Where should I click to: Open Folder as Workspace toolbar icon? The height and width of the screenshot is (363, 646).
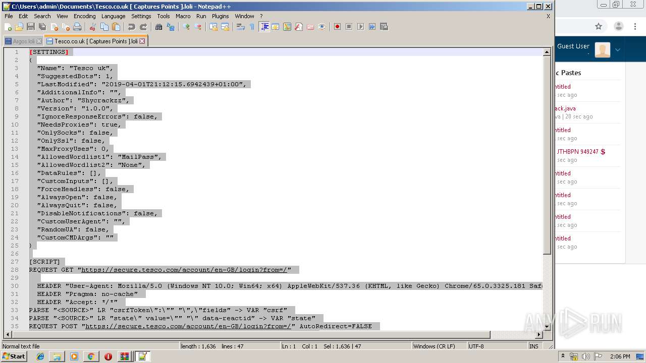click(x=310, y=27)
